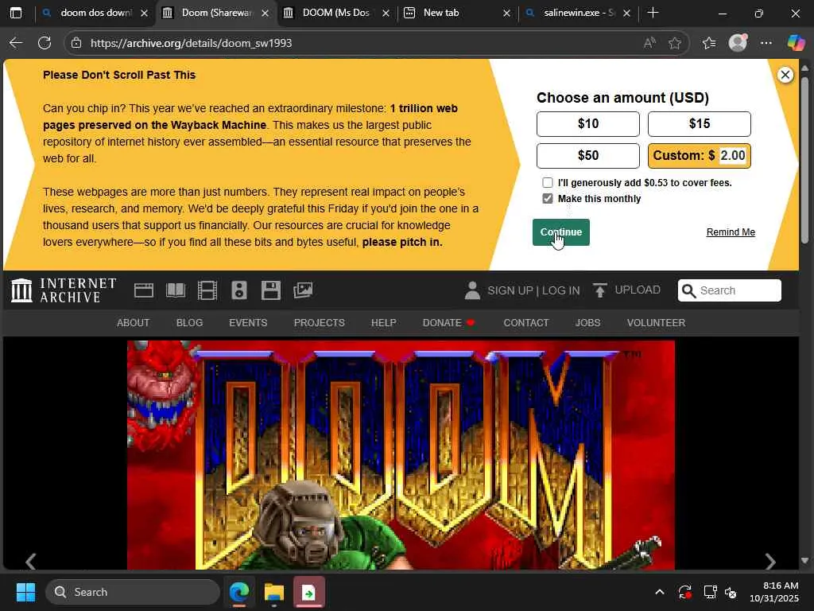Select the $50 donation amount
The height and width of the screenshot is (611, 814).
[588, 155]
